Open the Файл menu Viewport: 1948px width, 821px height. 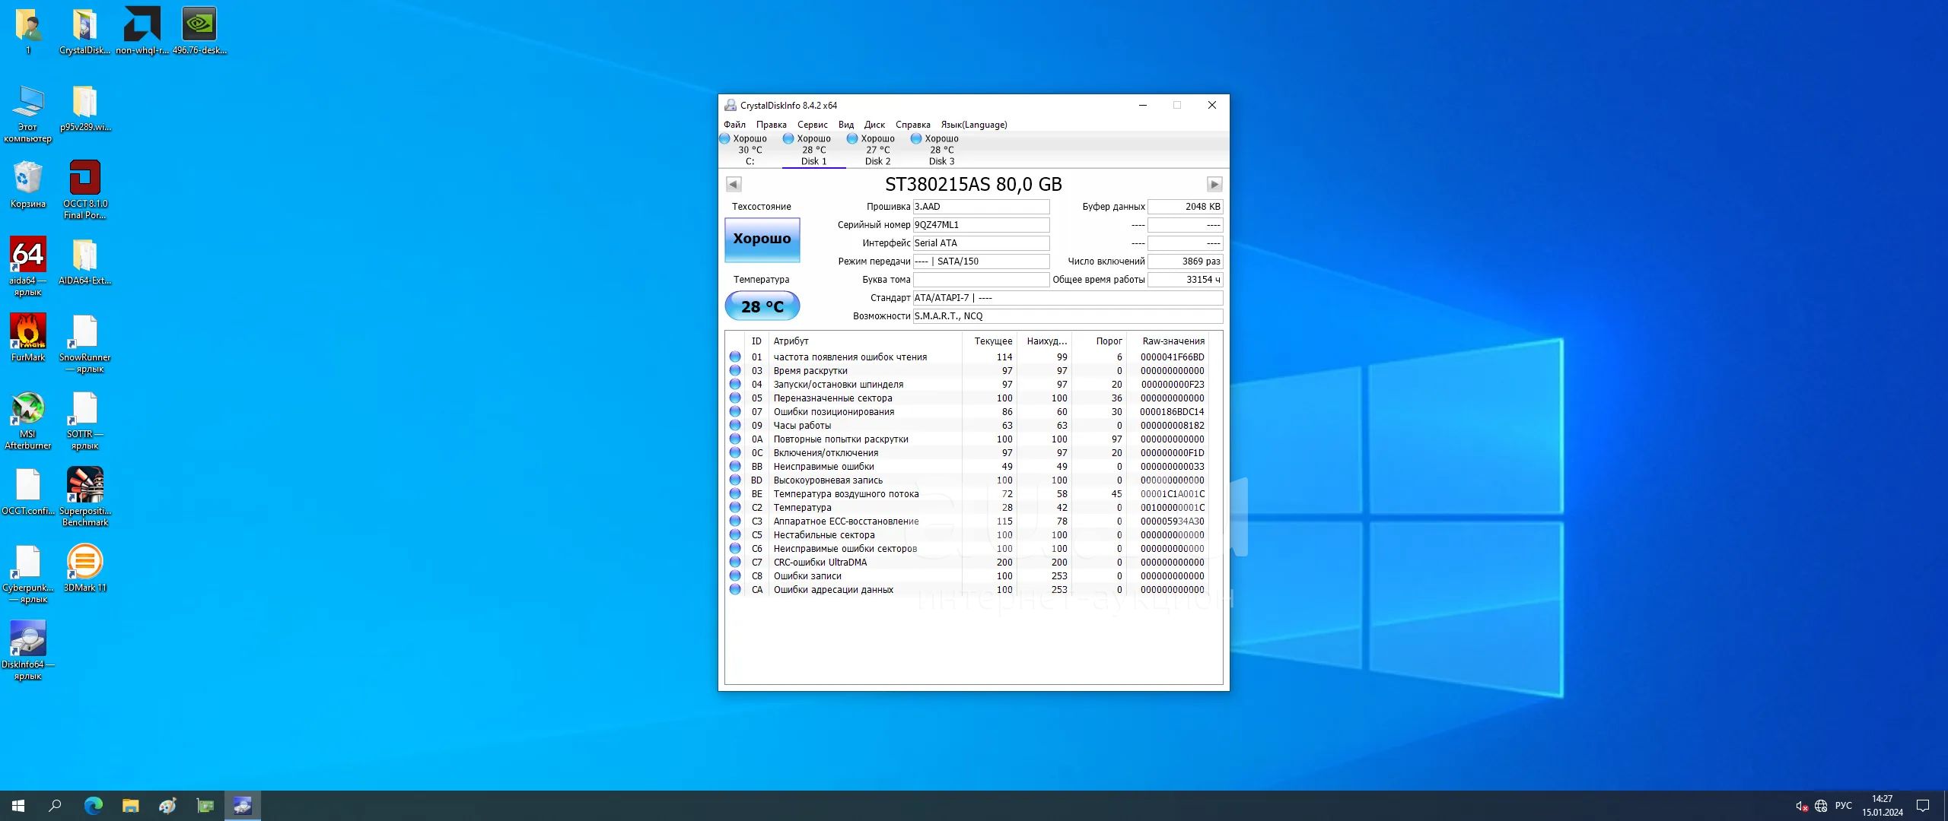(734, 125)
